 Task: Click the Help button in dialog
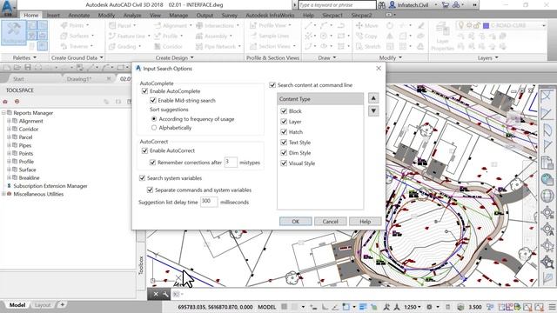[366, 222]
